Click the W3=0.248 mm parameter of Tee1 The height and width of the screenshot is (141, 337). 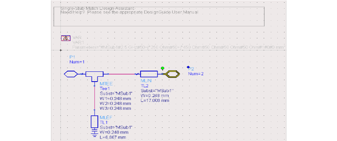click(115, 108)
